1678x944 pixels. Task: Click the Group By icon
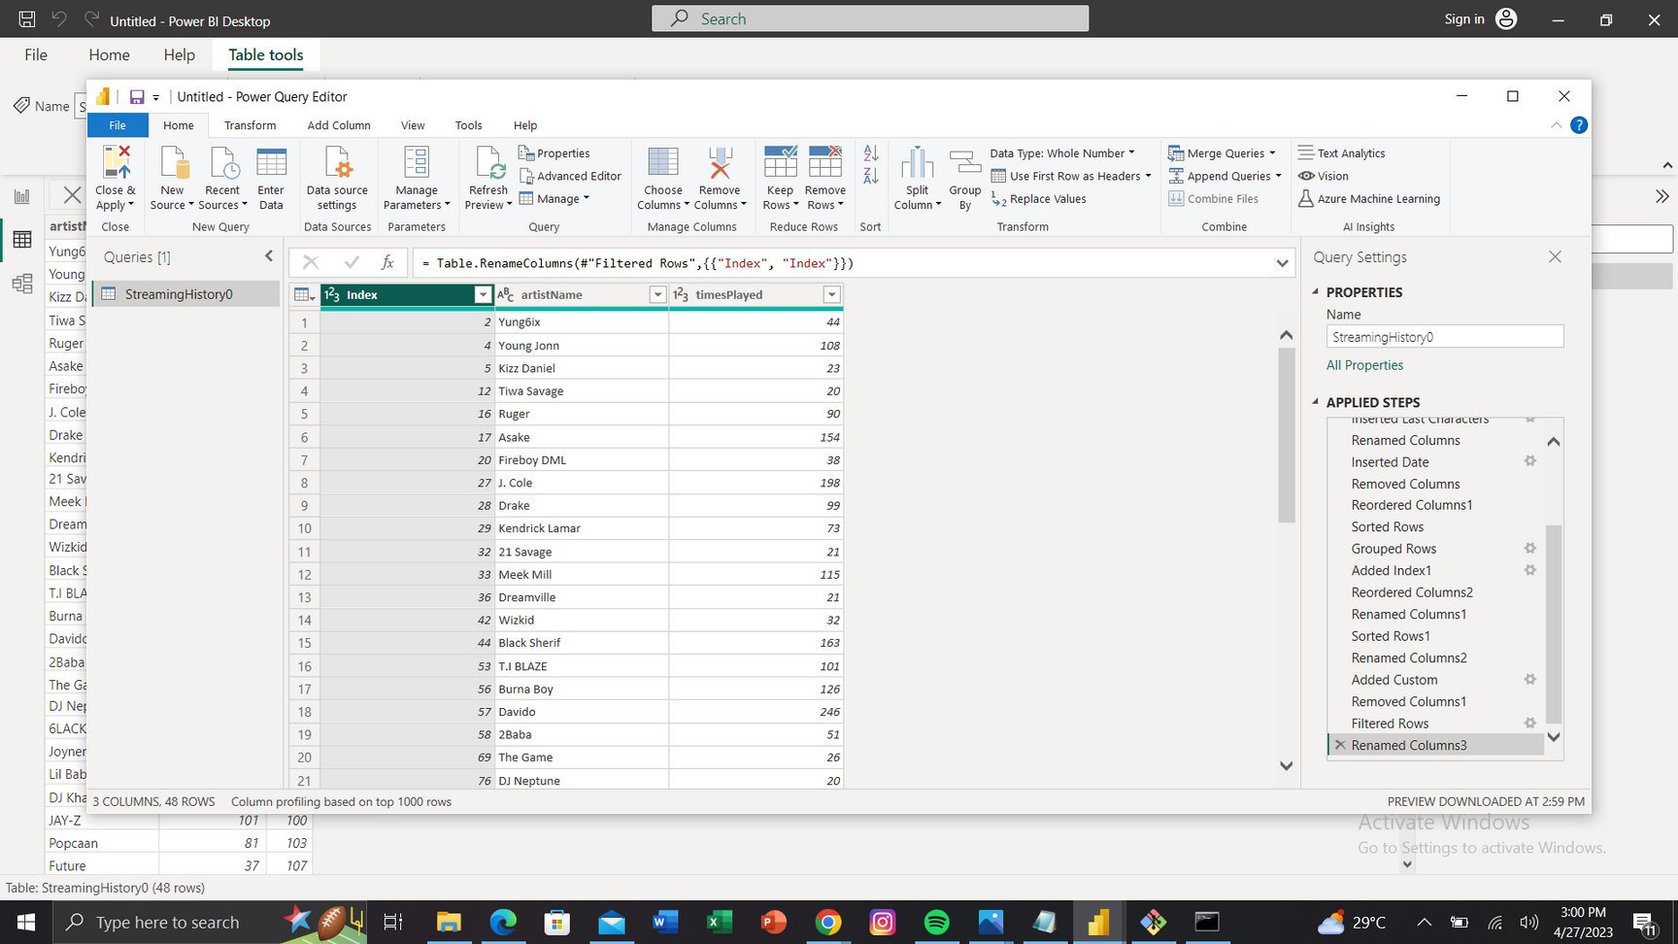click(x=965, y=163)
